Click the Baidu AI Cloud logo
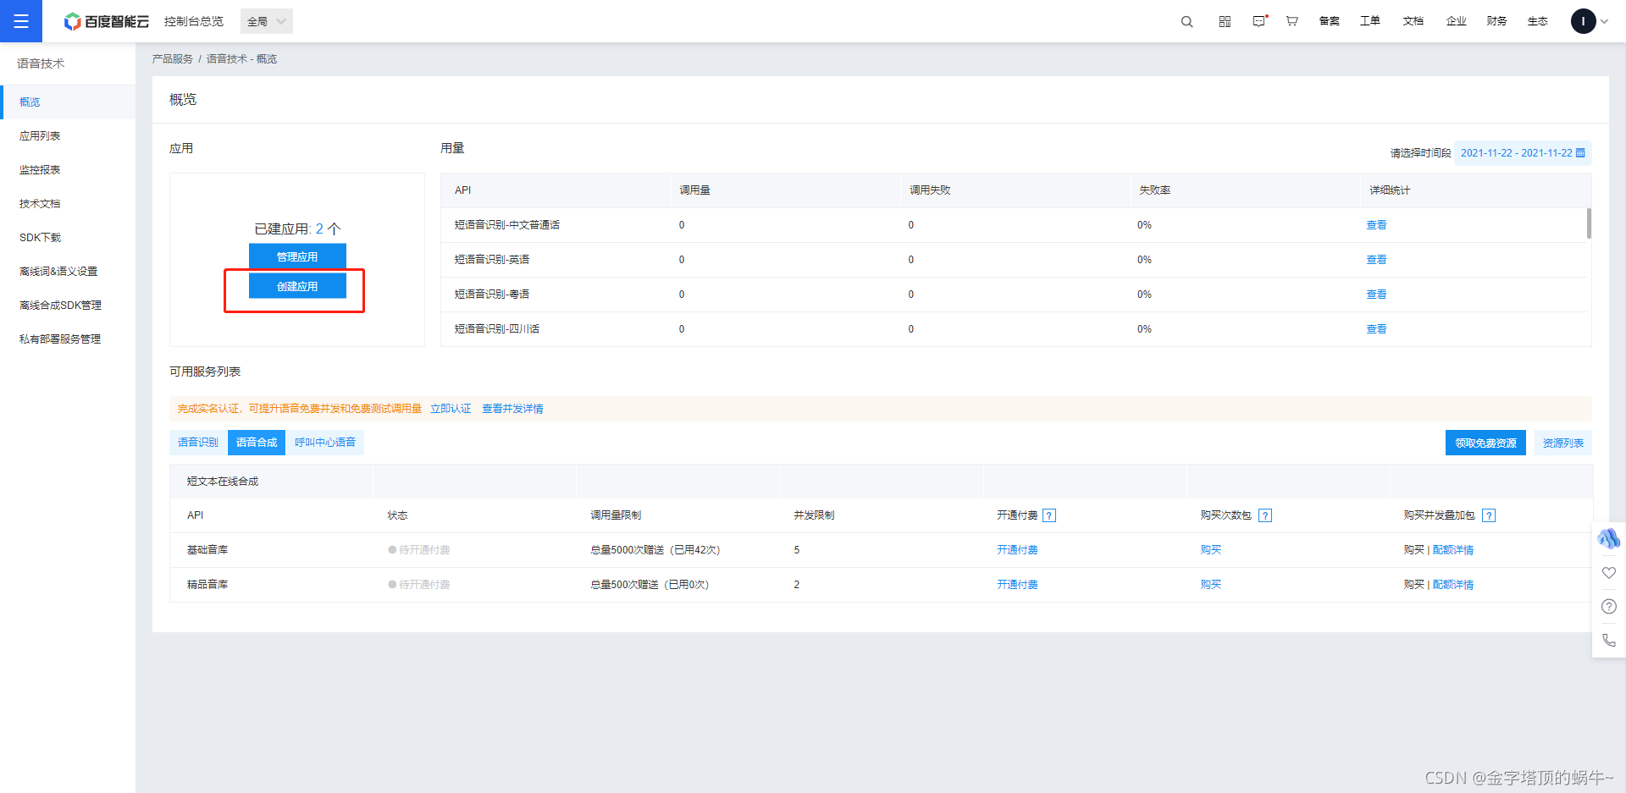Viewport: 1626px width, 793px height. 107,21
